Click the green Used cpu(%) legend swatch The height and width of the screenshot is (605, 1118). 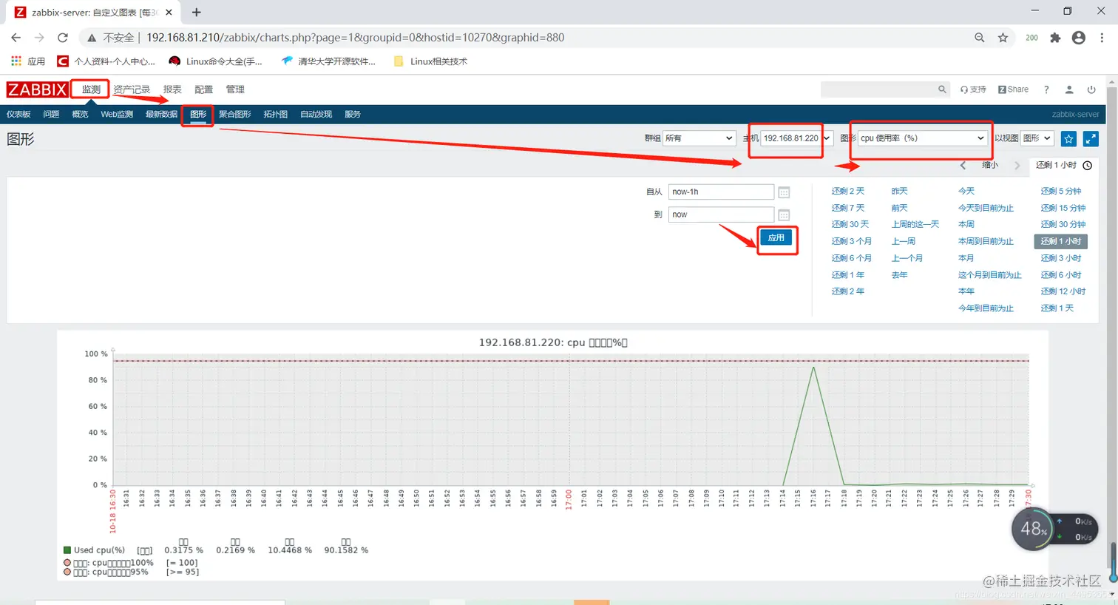click(x=67, y=550)
